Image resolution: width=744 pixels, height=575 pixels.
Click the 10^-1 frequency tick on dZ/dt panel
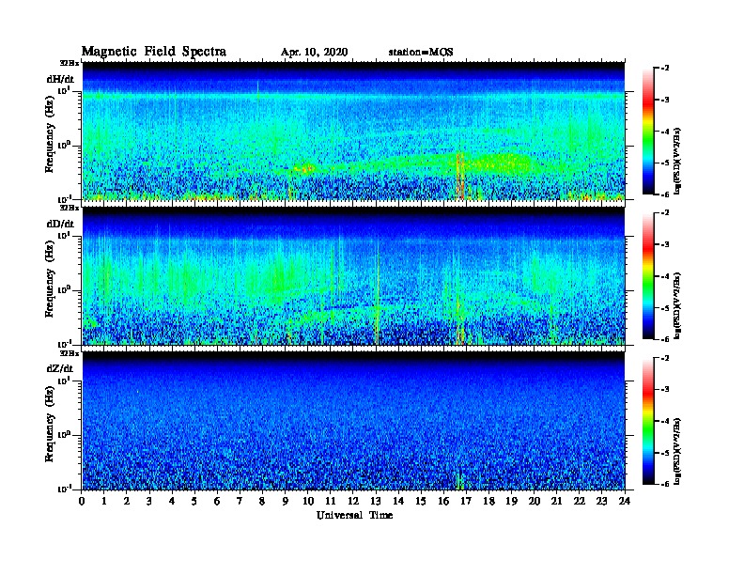tap(63, 489)
